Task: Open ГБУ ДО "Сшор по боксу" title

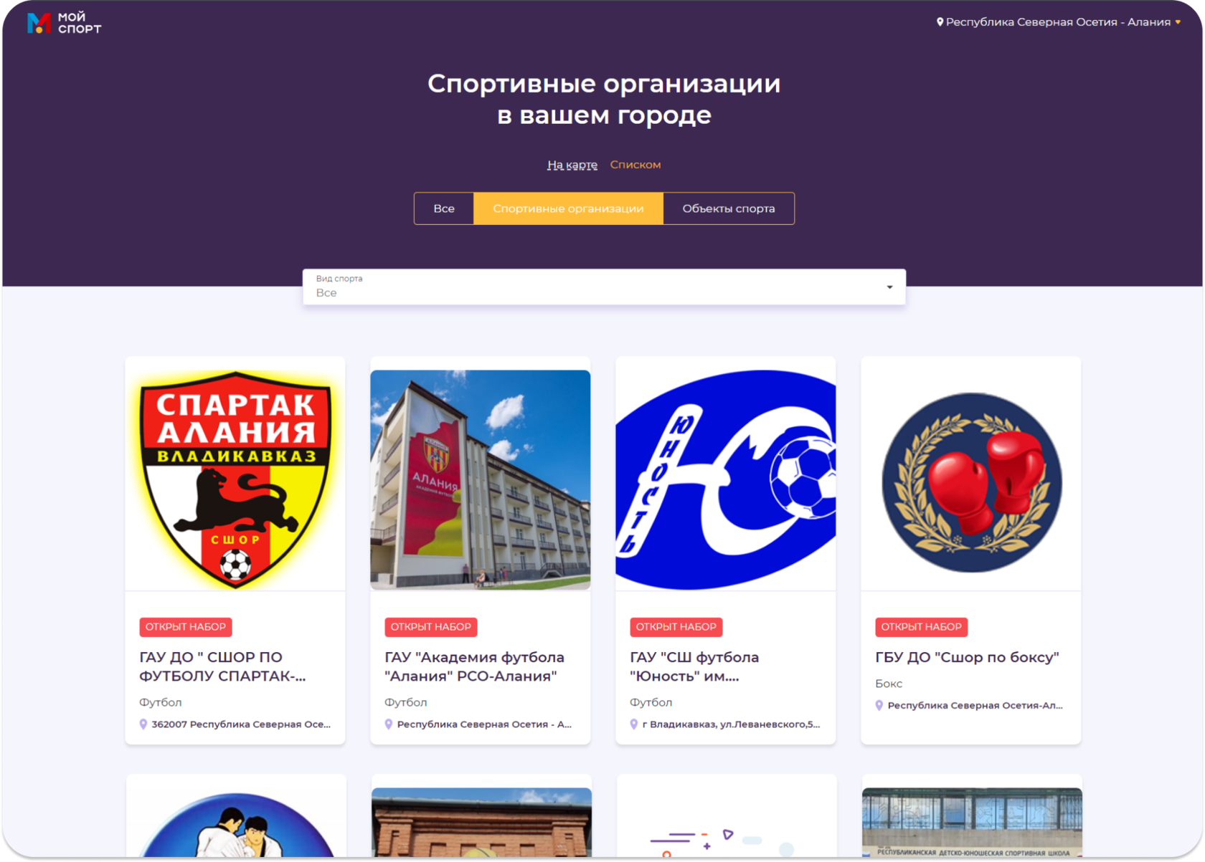Action: pyautogui.click(x=967, y=657)
